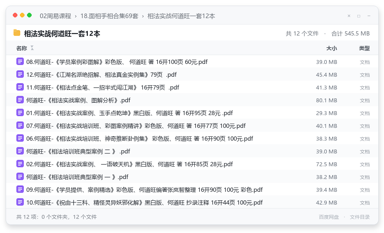
Task: Sort the list by 类型 column
Action: coord(364,48)
